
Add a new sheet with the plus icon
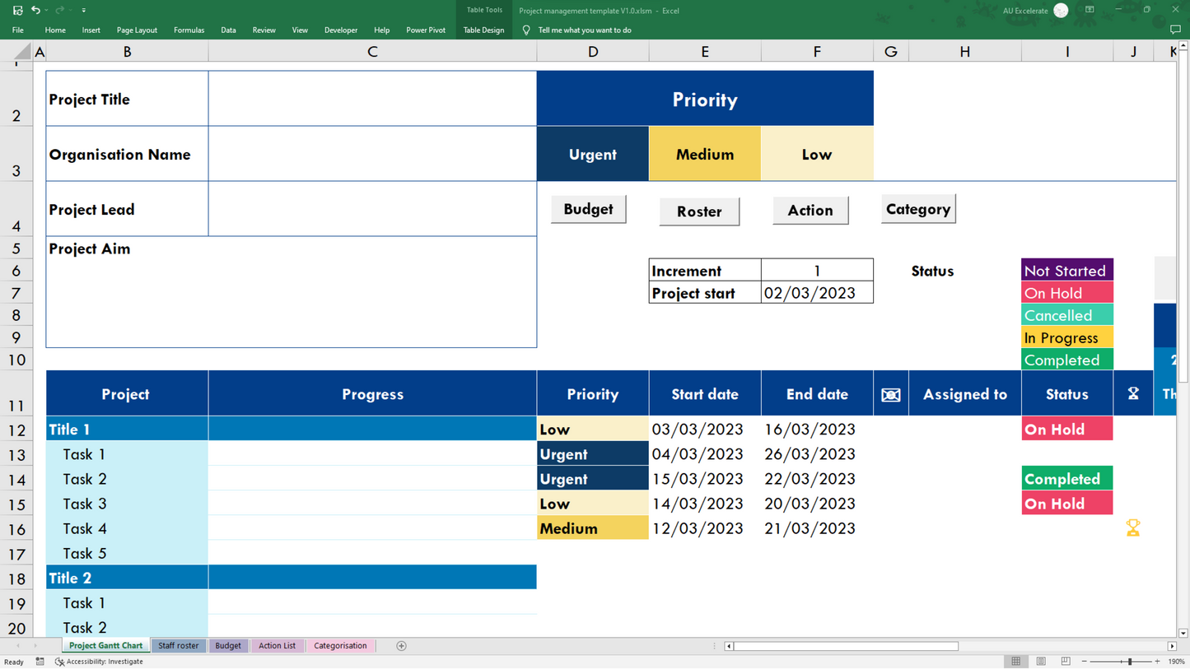coord(401,646)
